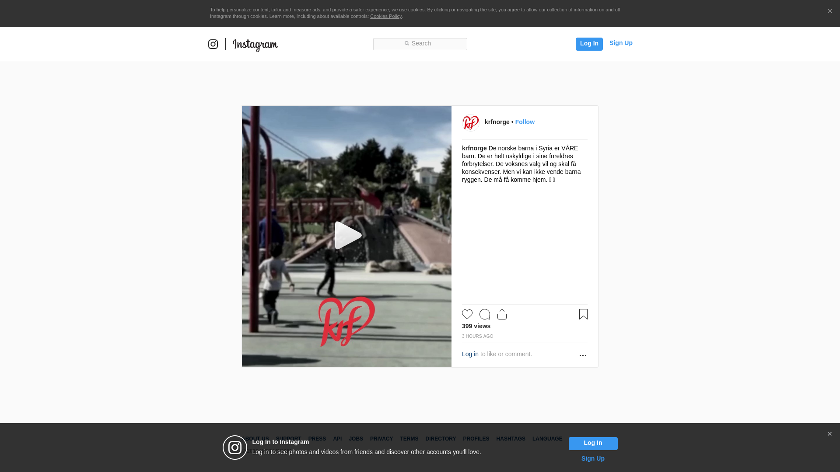Open the PRESS footer link
The height and width of the screenshot is (472, 840).
317,439
